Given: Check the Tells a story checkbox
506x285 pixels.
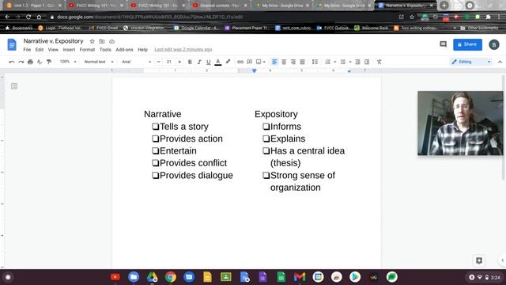Looking at the screenshot, I should 155,127.
